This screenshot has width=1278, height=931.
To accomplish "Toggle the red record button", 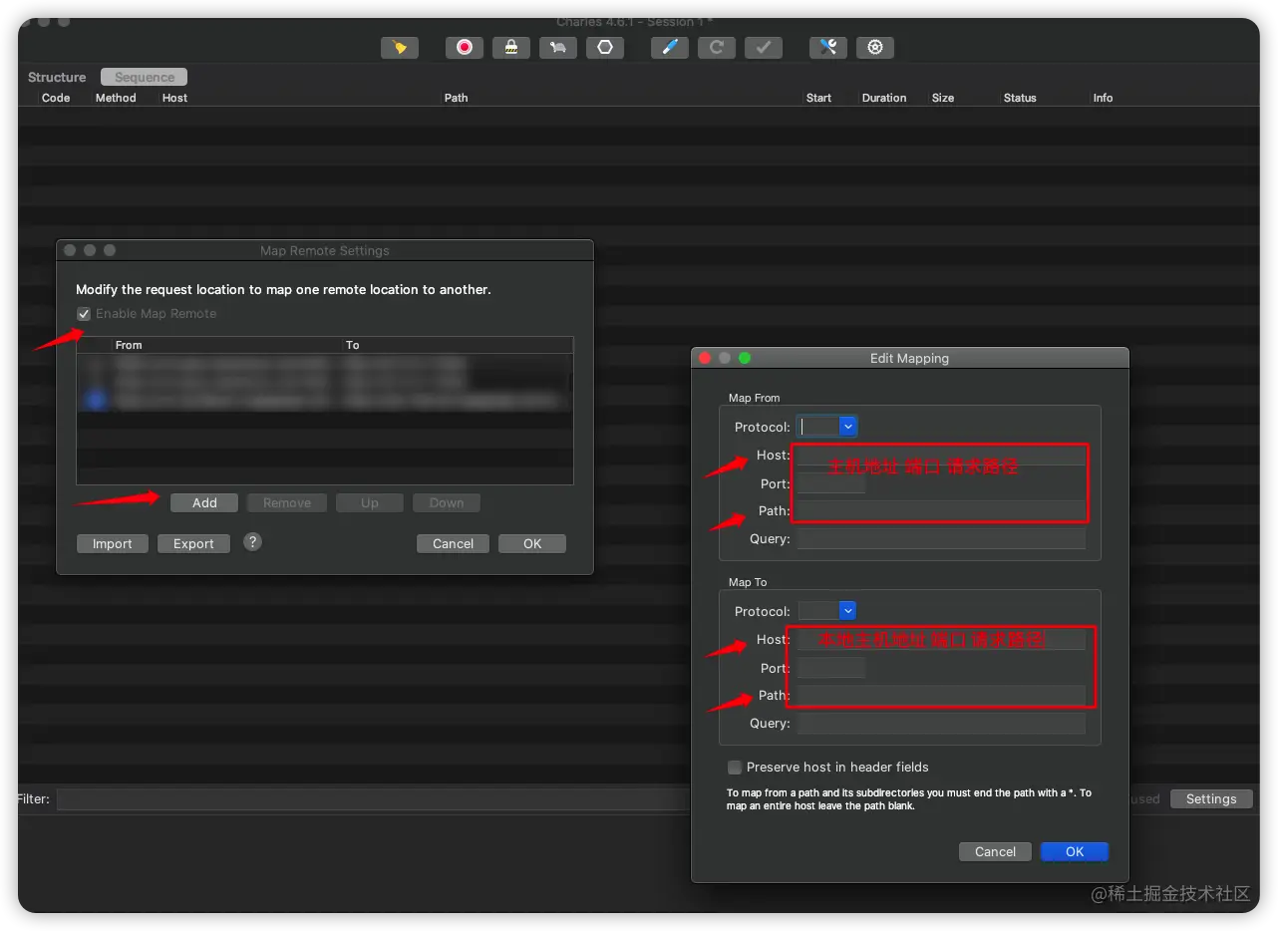I will pos(465,47).
